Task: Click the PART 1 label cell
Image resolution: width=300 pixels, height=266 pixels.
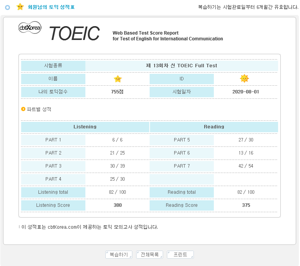Action: coord(53,140)
